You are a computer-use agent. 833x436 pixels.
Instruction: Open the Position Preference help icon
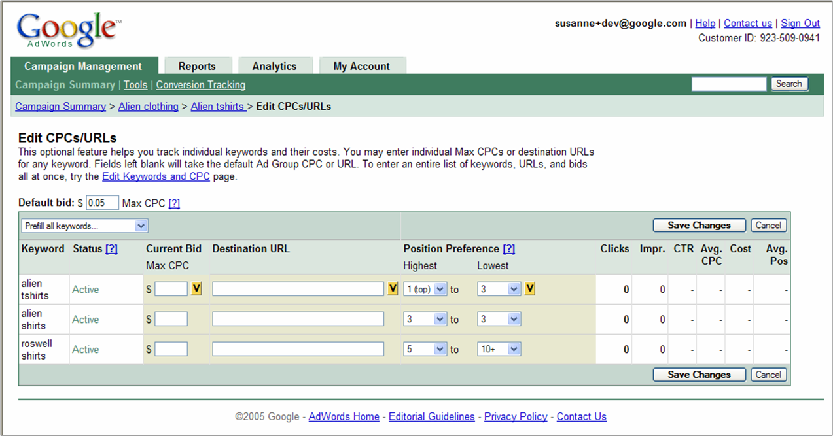point(510,248)
